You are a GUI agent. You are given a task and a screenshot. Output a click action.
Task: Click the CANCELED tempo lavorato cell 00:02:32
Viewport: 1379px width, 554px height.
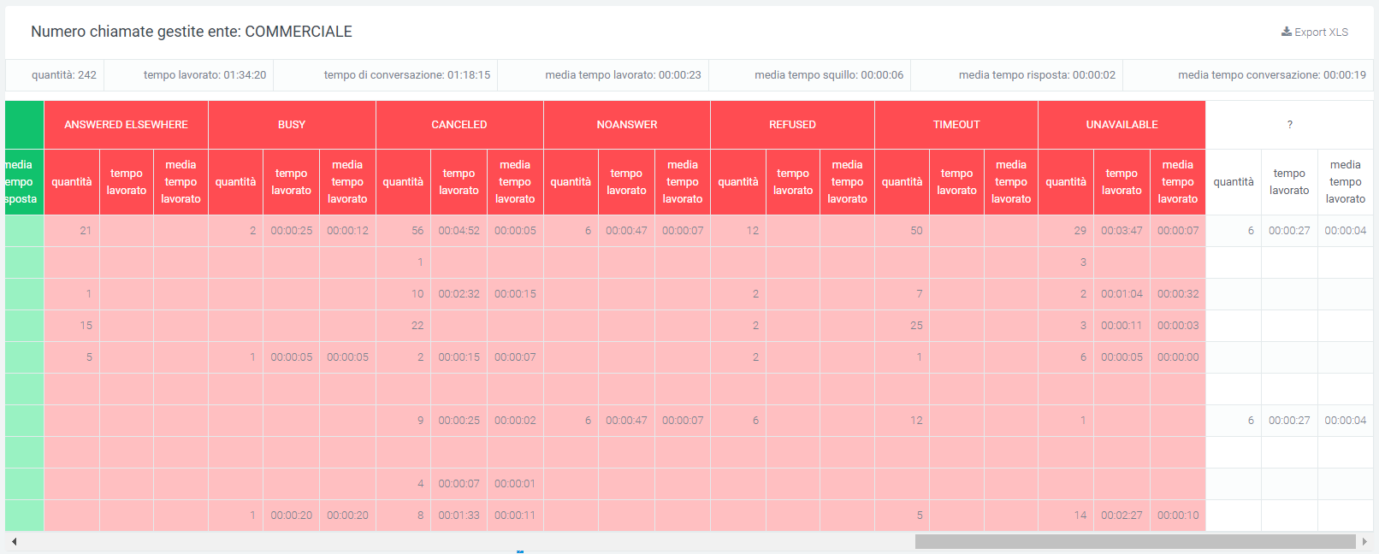(x=459, y=294)
